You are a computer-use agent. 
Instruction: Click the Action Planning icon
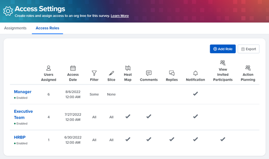point(248,68)
